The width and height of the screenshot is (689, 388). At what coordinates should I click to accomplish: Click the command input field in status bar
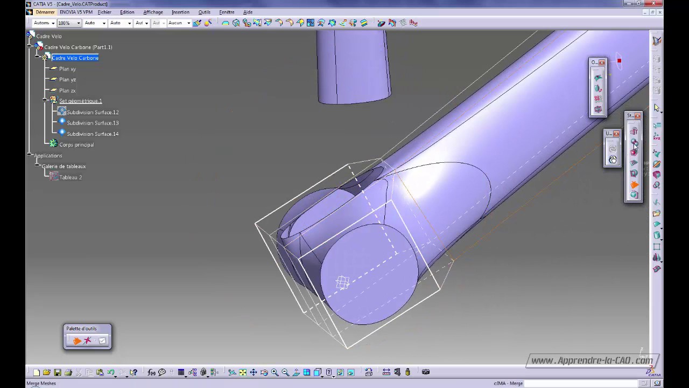[x=580, y=383]
